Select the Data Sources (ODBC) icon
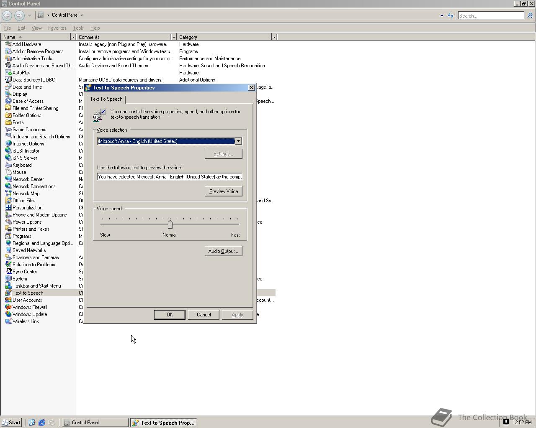Screen dimensions: 536x428 pos(8,80)
